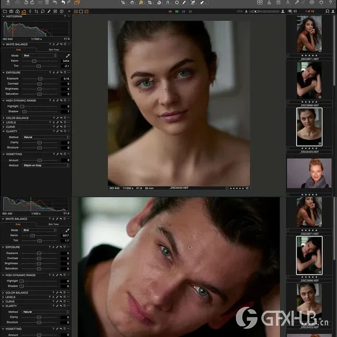The image size is (337, 337).
Task: Select Grey tab above Kelvin 5017
Action: point(18,224)
